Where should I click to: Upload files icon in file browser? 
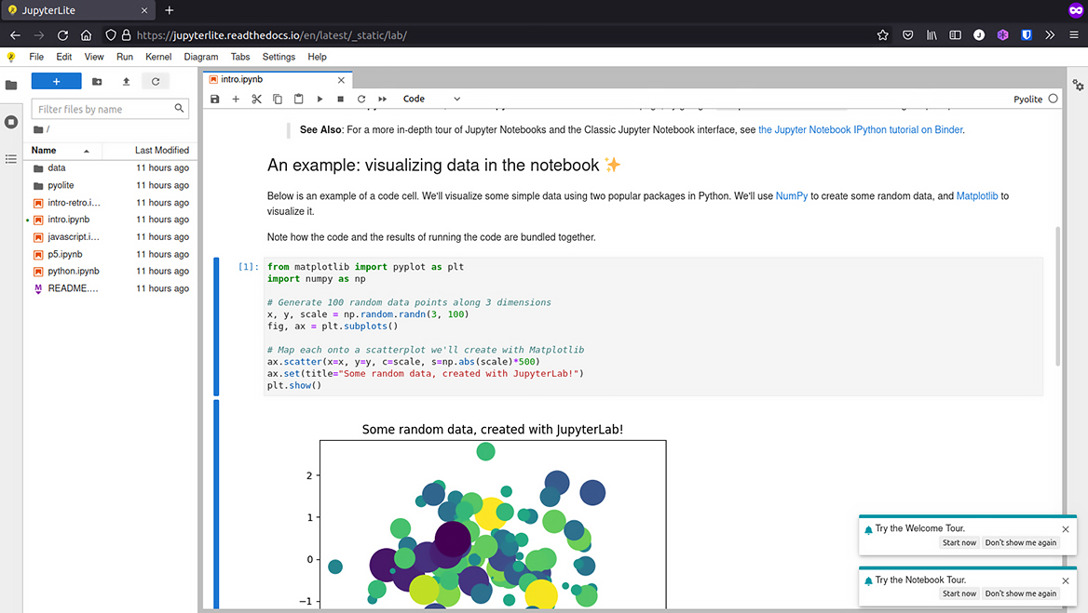click(x=127, y=81)
